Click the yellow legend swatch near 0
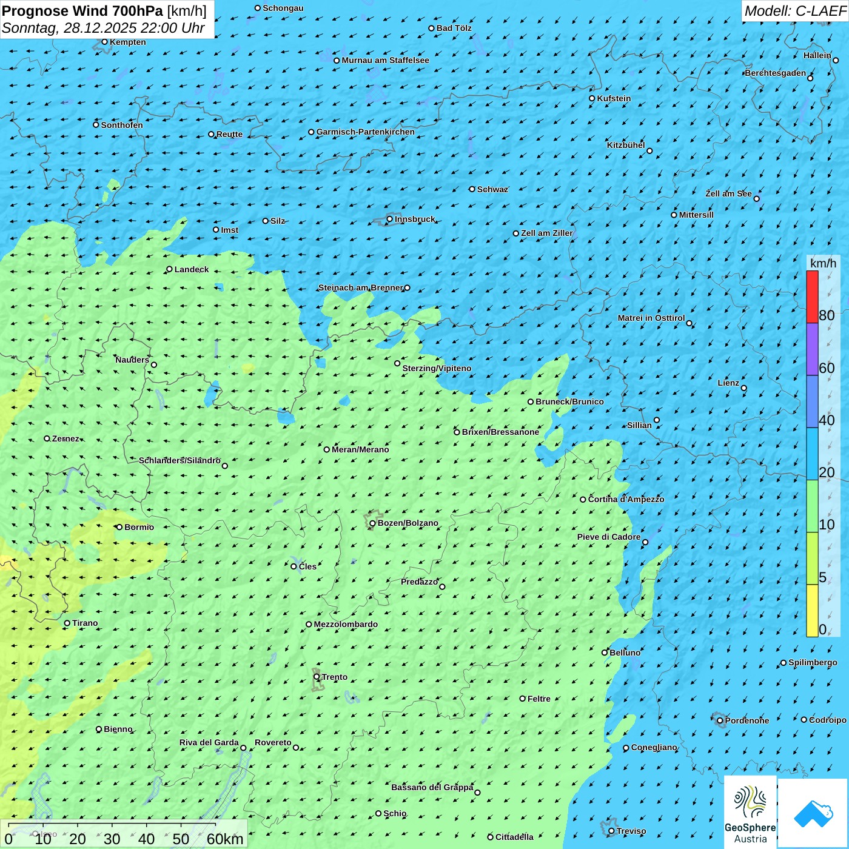The image size is (849, 849). pos(812,610)
